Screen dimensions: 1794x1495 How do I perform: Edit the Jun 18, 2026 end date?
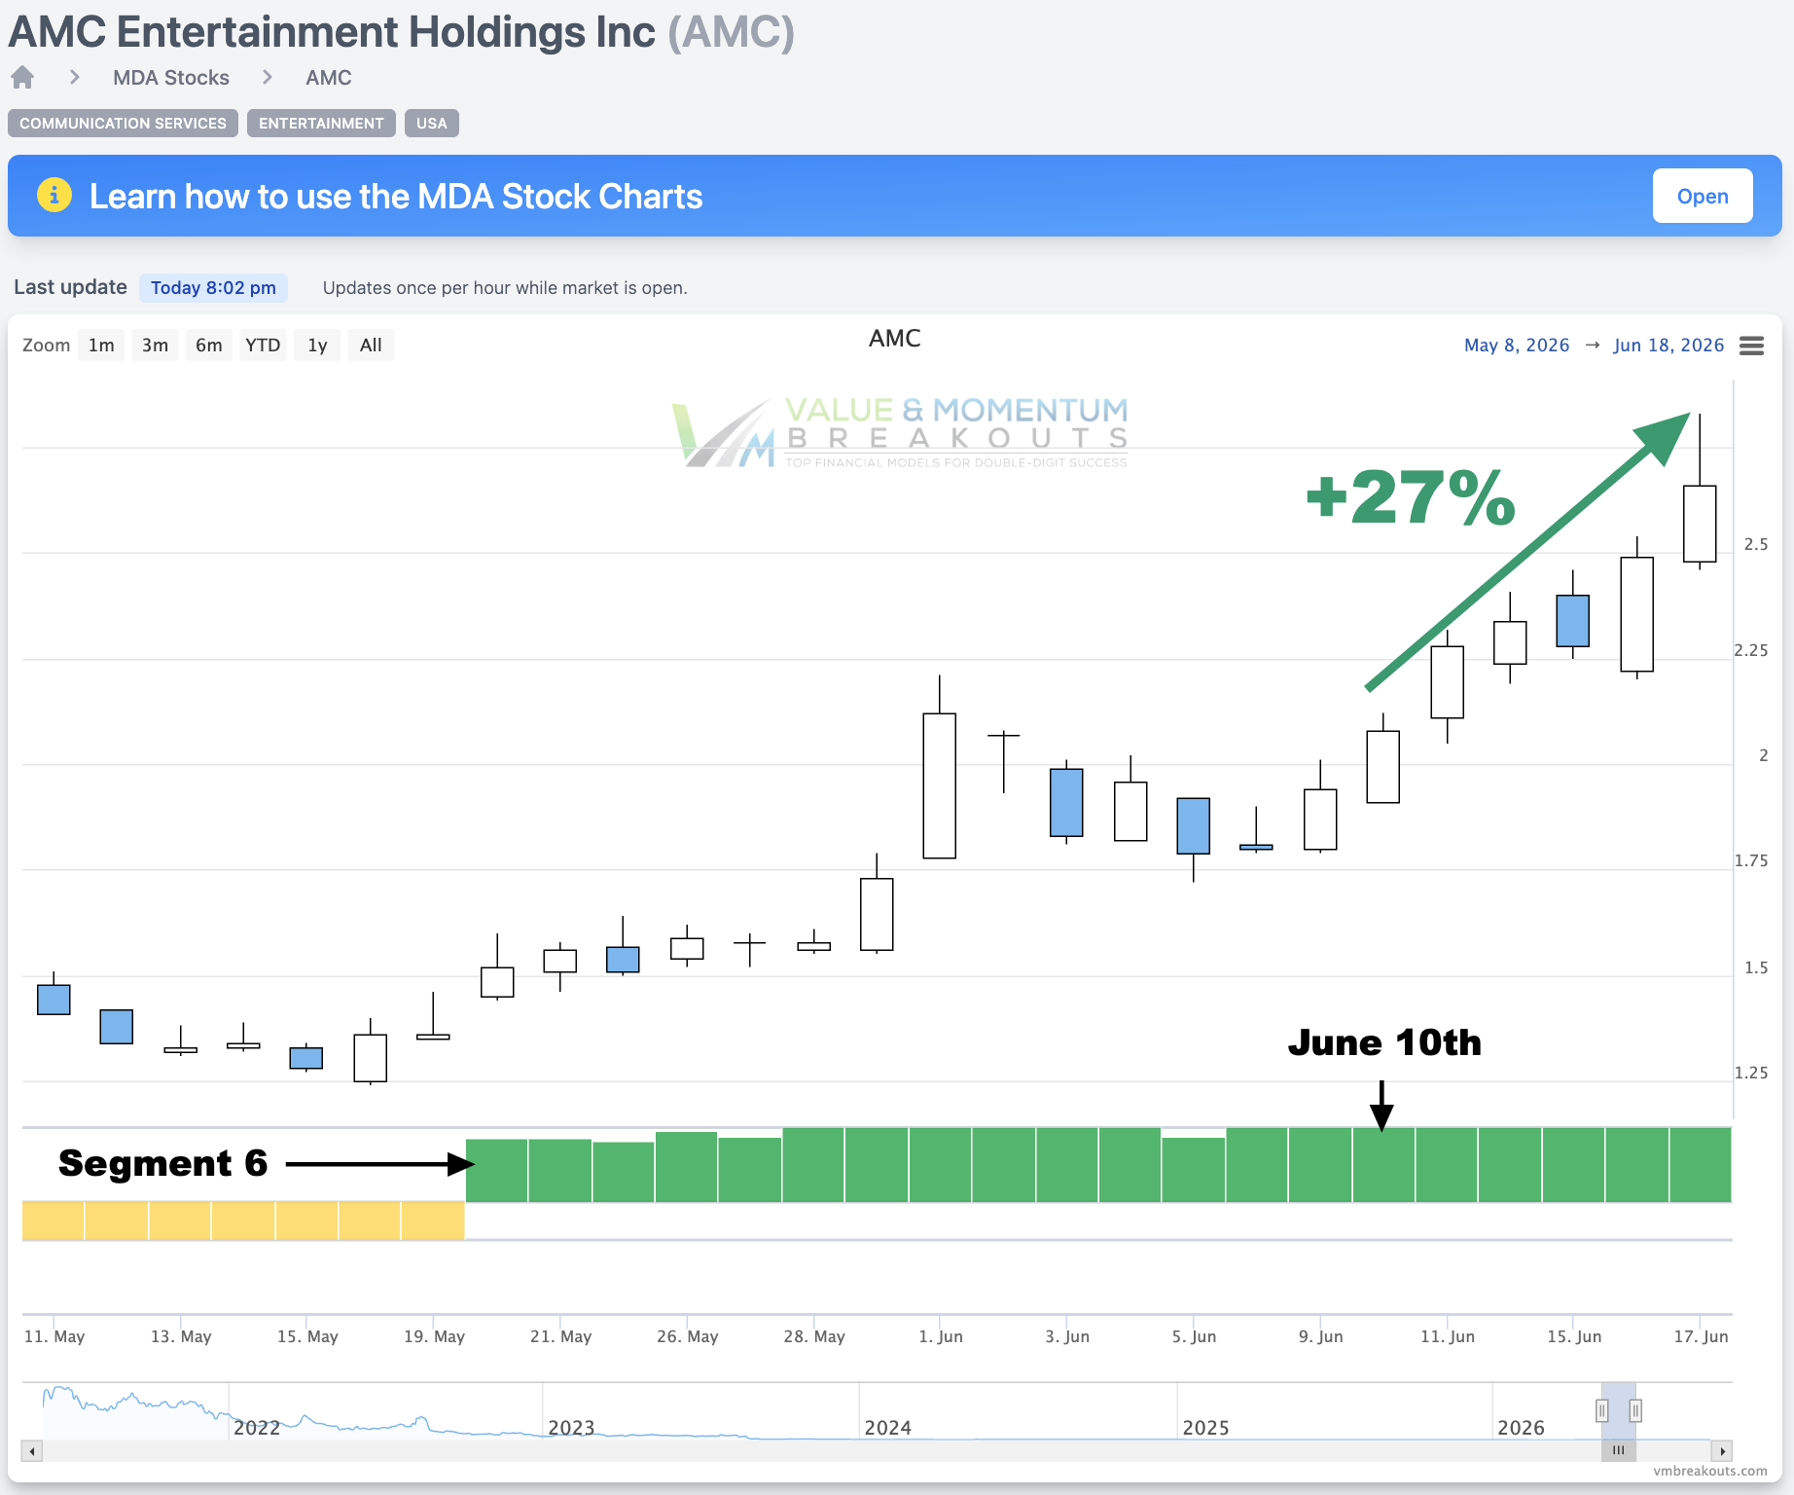pyautogui.click(x=1668, y=346)
